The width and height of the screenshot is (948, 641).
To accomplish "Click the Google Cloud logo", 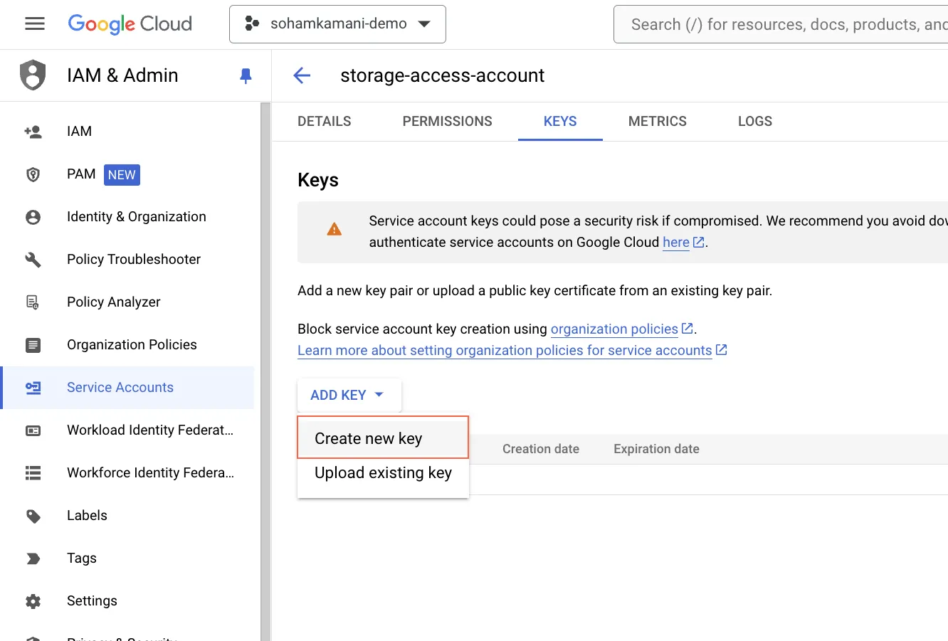I will [130, 23].
